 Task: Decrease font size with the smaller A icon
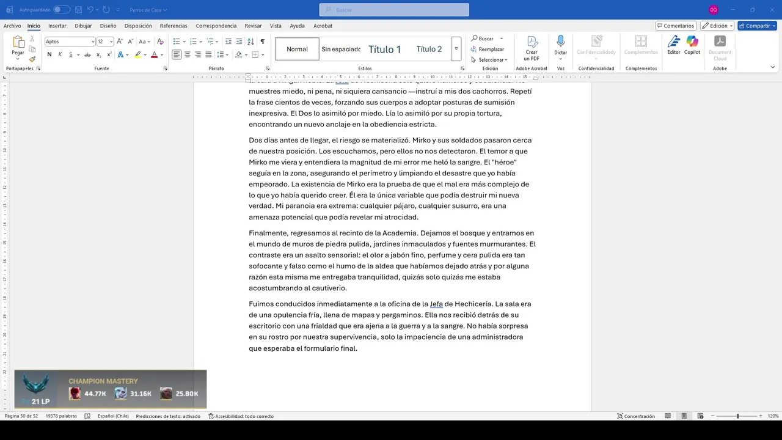click(130, 42)
